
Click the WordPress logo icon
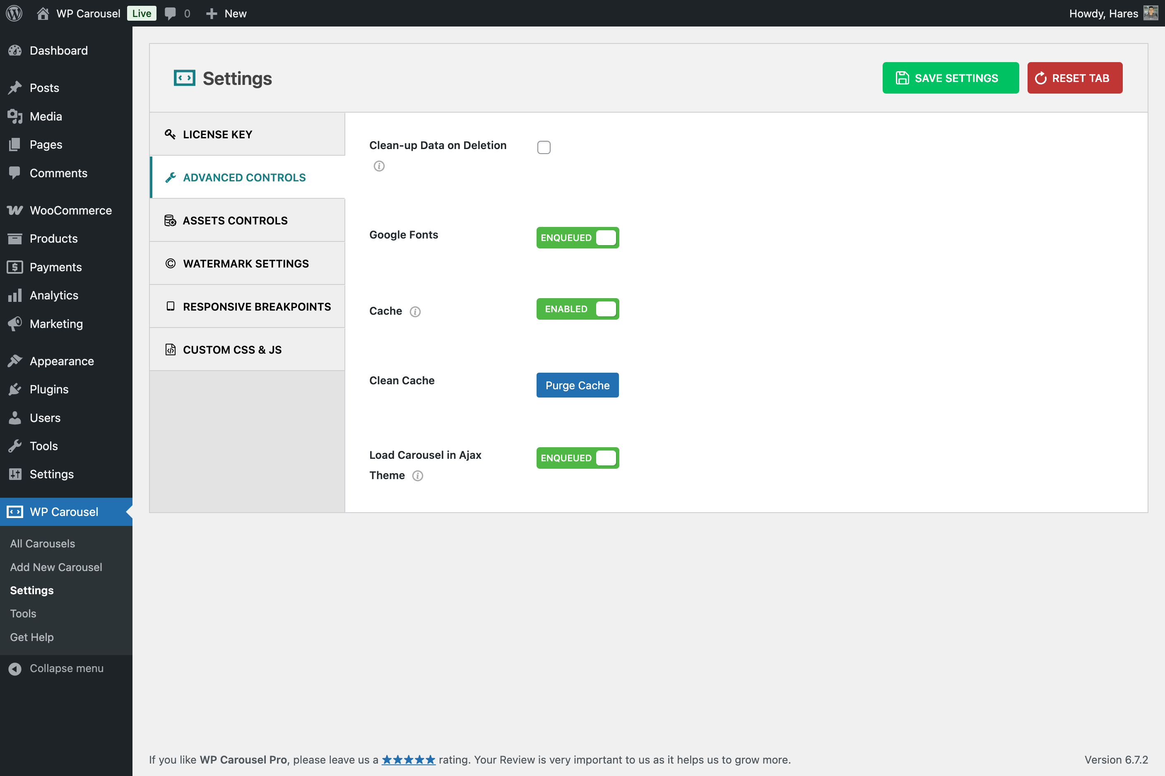click(14, 13)
